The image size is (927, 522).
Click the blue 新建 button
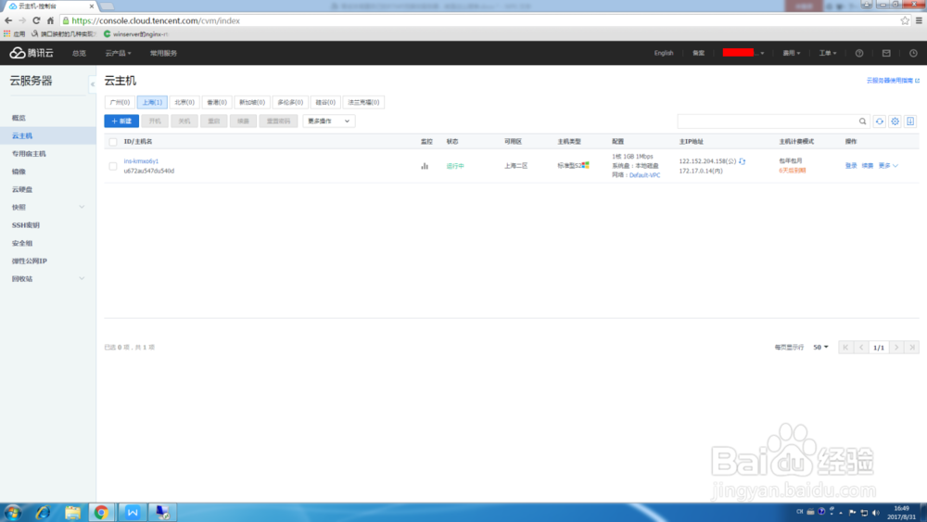[121, 121]
